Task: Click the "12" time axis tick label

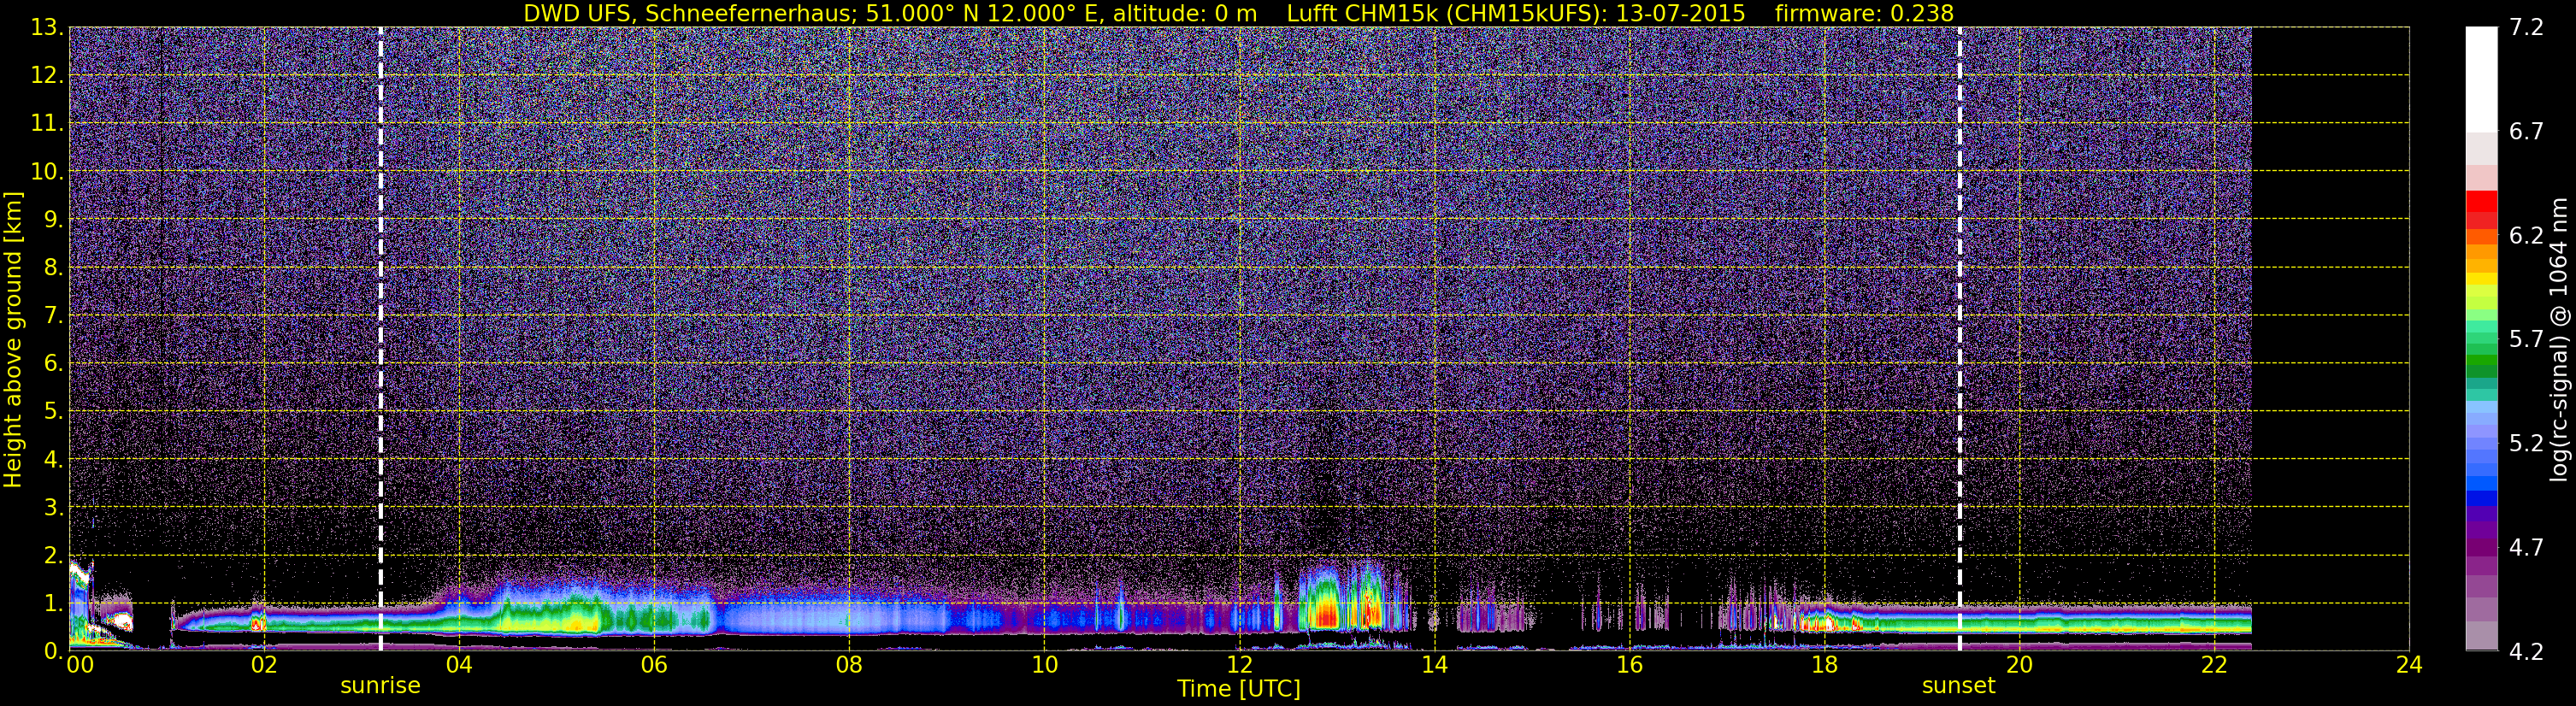Action: pos(1239,666)
